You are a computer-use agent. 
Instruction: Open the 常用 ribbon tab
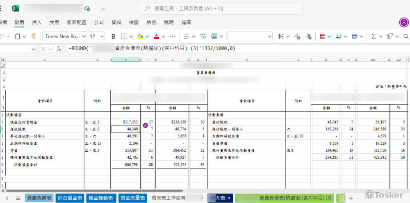tap(19, 23)
